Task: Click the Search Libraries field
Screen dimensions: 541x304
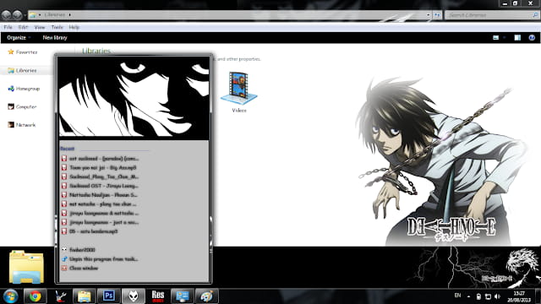Action: [492, 15]
